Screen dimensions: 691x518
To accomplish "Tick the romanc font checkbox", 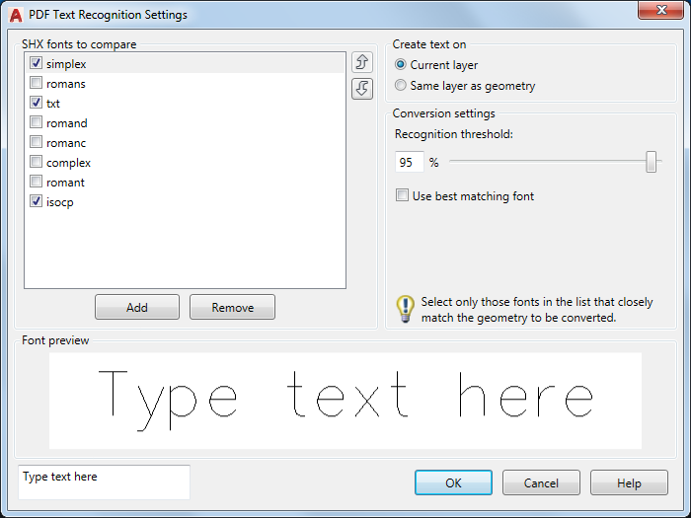I will coord(37,143).
